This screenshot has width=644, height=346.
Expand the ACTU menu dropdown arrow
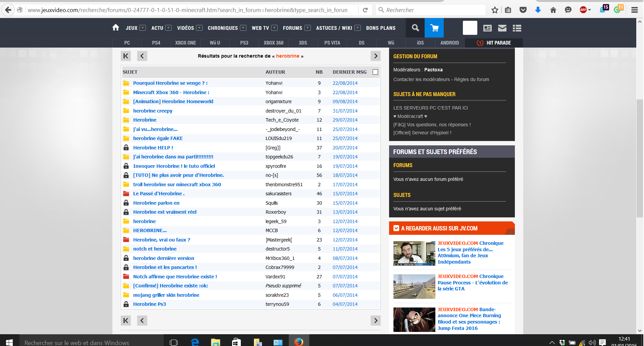coord(168,28)
